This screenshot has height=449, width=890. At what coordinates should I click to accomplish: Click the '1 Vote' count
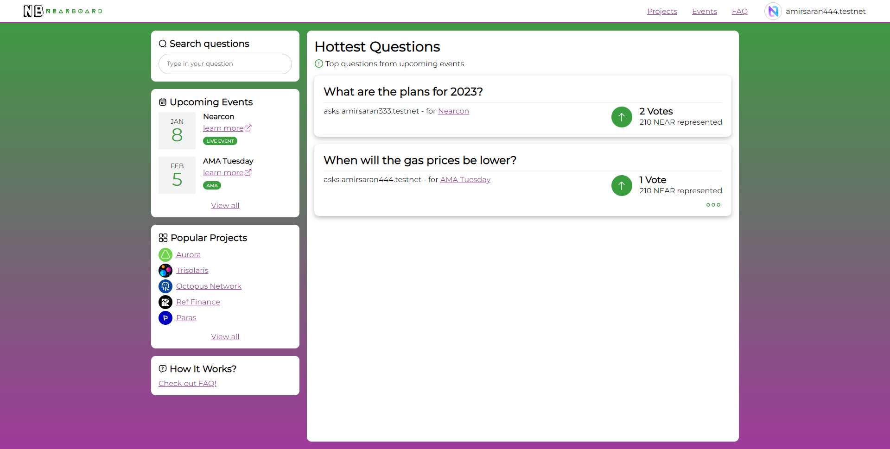pos(653,180)
